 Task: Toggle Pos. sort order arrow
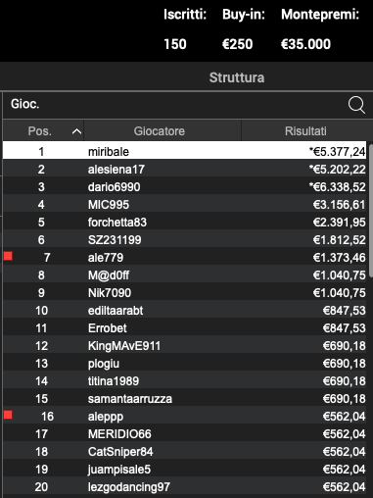tap(76, 131)
